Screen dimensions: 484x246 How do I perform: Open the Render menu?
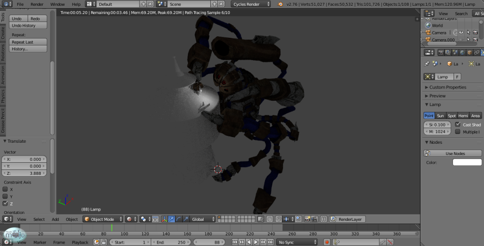(x=37, y=4)
